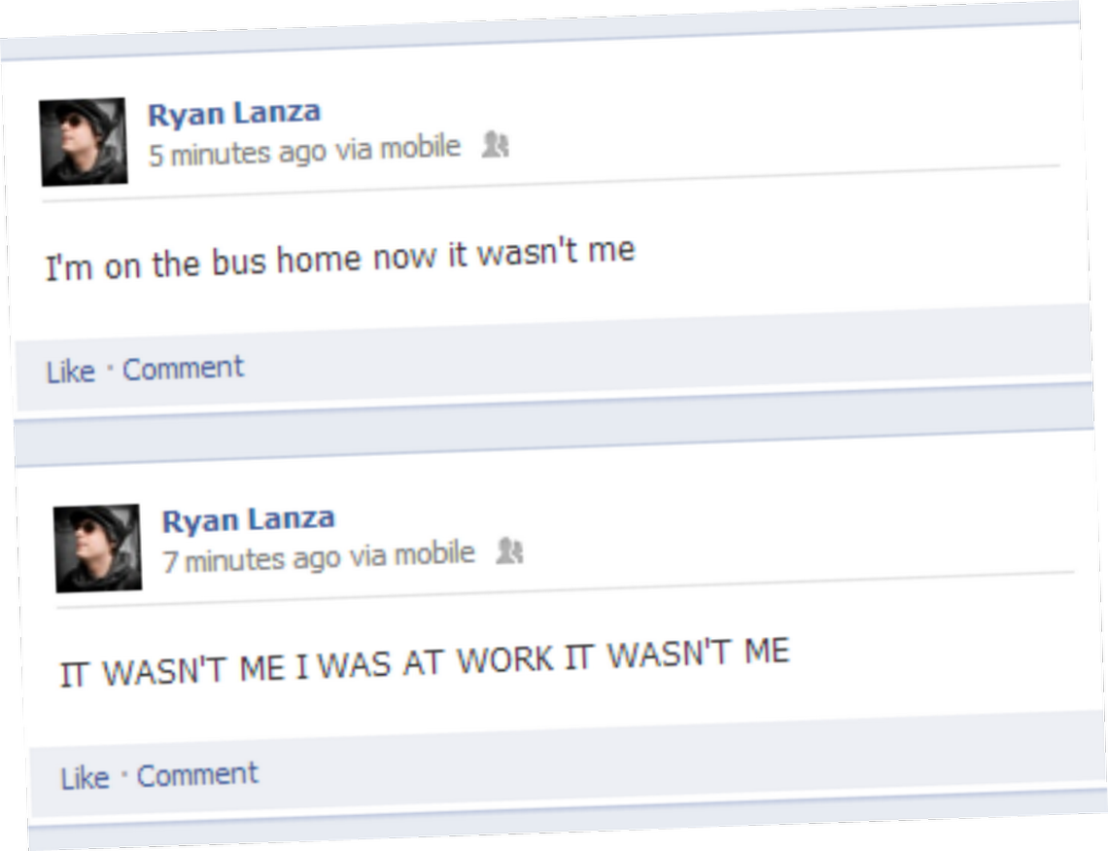
Task: Click the "5 minutes ago" timestamp
Action: click(237, 153)
